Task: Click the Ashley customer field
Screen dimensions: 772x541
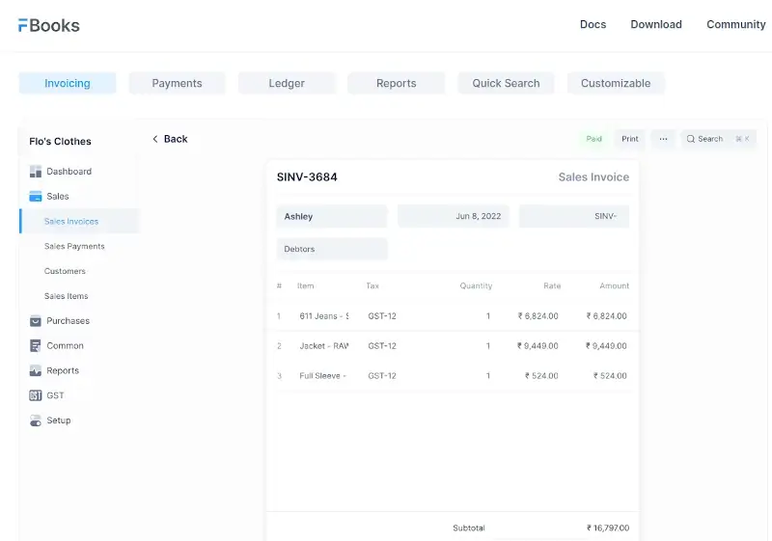Action: (332, 217)
